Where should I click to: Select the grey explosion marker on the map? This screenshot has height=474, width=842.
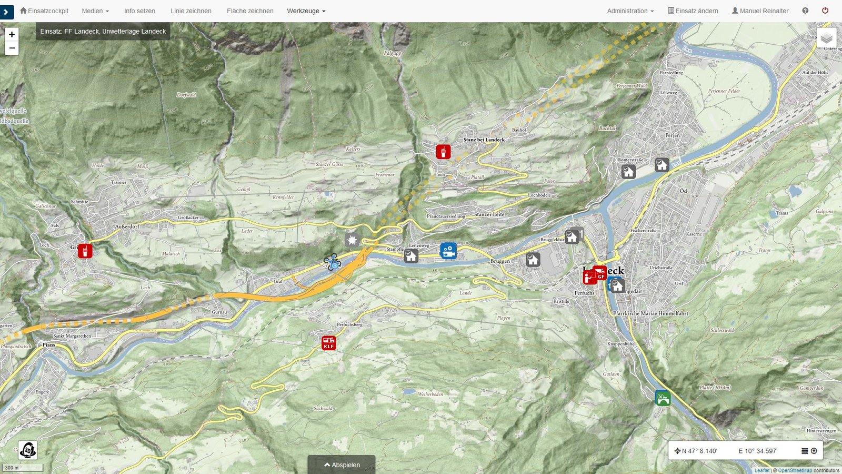352,240
